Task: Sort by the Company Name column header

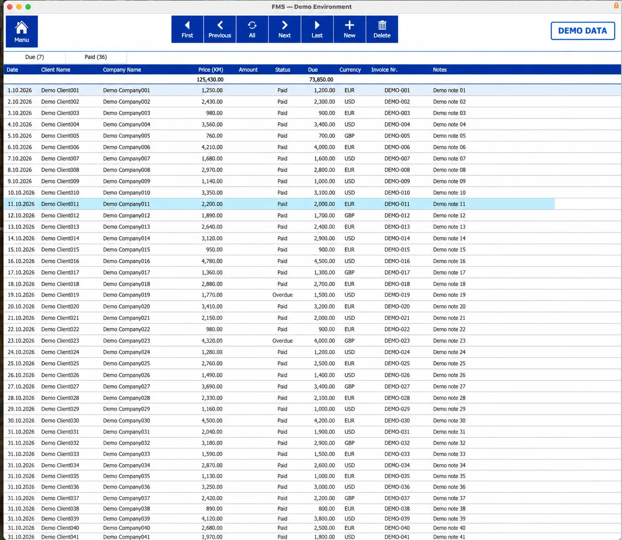Action: click(x=122, y=70)
